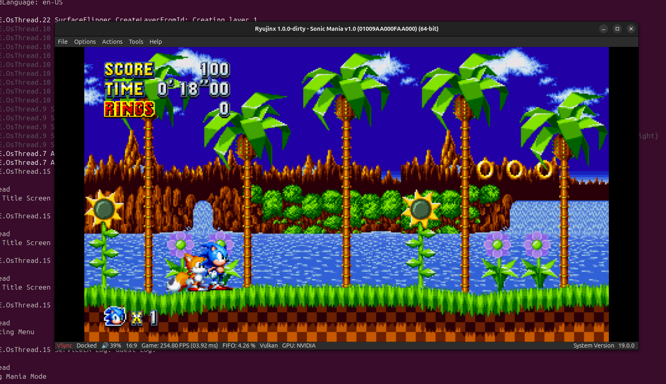Click on Sonic the hedgehog character
The image size is (666, 384).
(217, 265)
